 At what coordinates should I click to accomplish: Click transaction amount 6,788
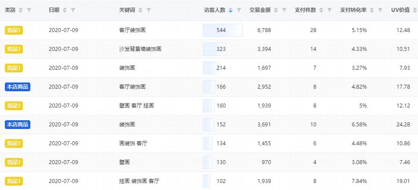tap(264, 30)
